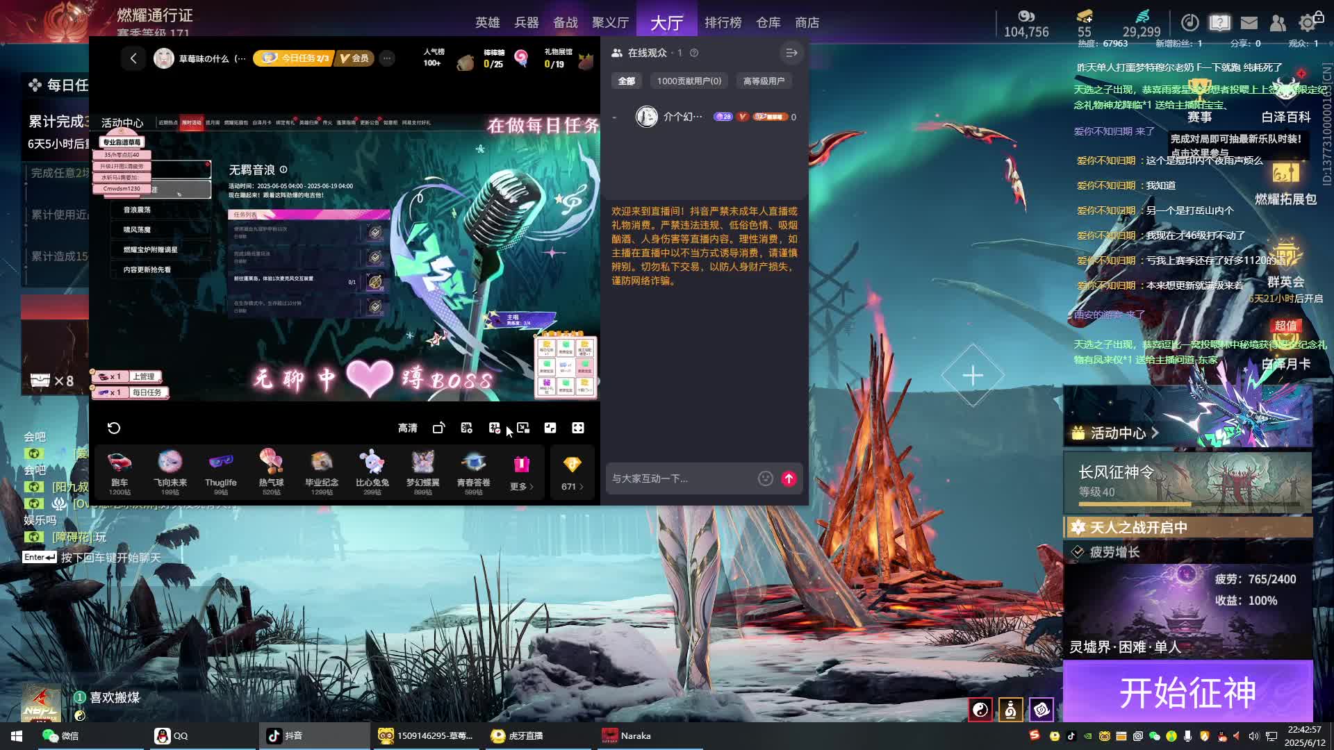
Task: Send the 飞向未来 gift
Action: [x=170, y=472]
